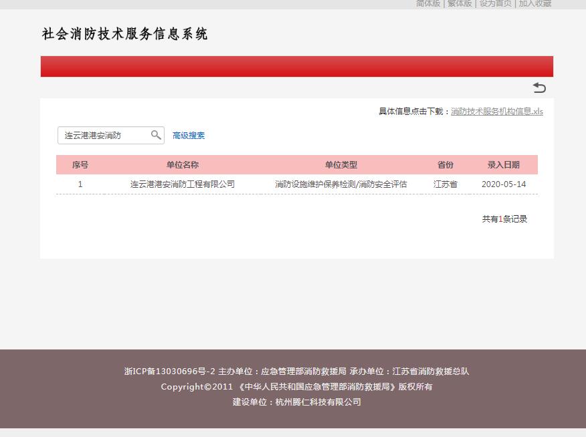Download the 消防技术服务机构信息.xls file
586x437 pixels.
496,112
